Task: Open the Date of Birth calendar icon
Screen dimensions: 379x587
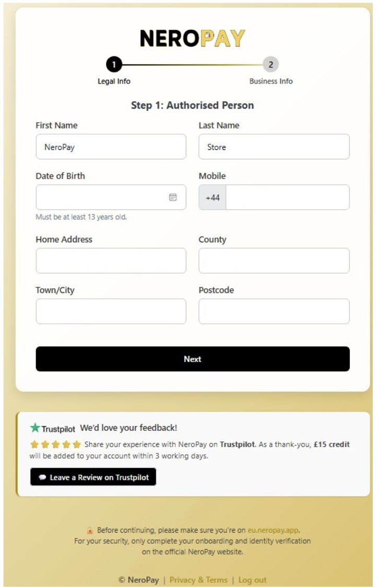Action: coord(173,197)
